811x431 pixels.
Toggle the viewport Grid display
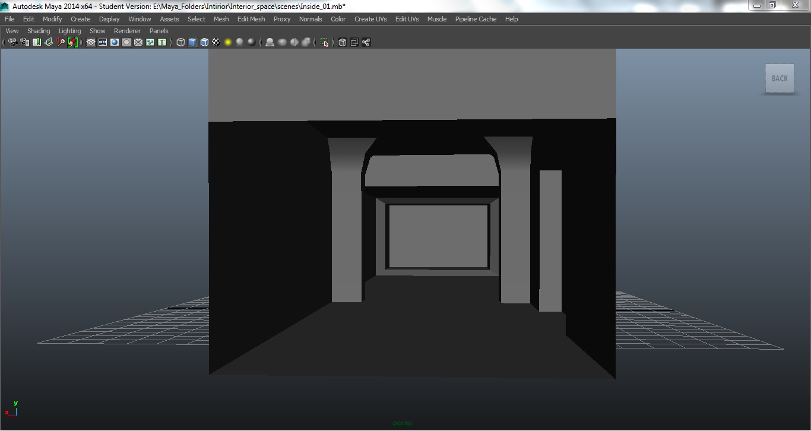pos(91,42)
